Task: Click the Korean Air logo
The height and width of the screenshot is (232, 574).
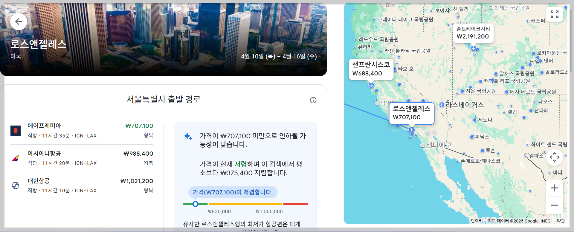Action: [16, 185]
